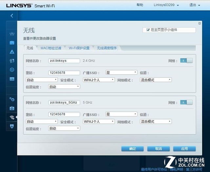Open the Security shield sidebar icon
This screenshot has width=210, height=172.
[x=12, y=126]
